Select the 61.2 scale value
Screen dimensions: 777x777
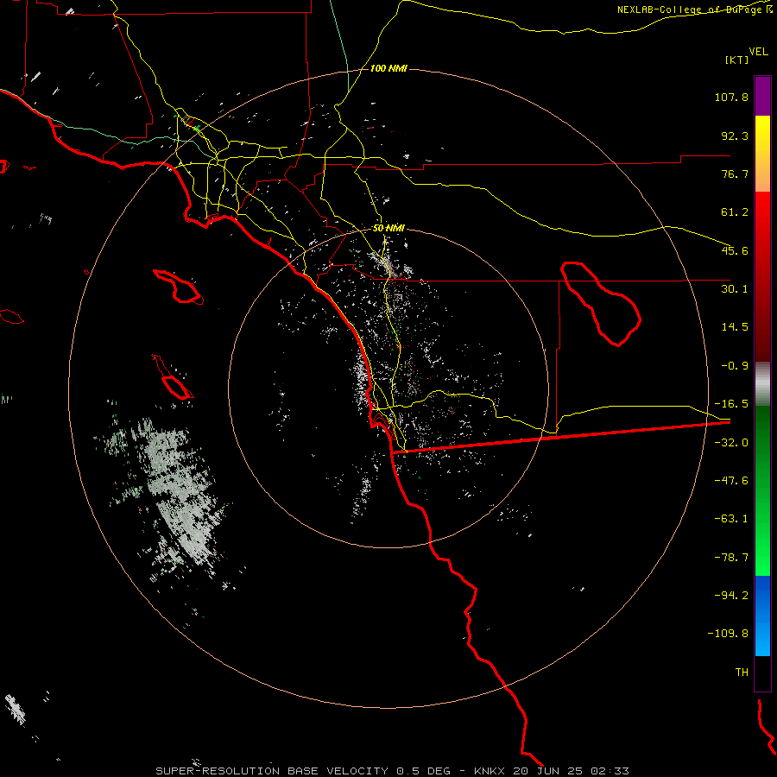pos(735,212)
